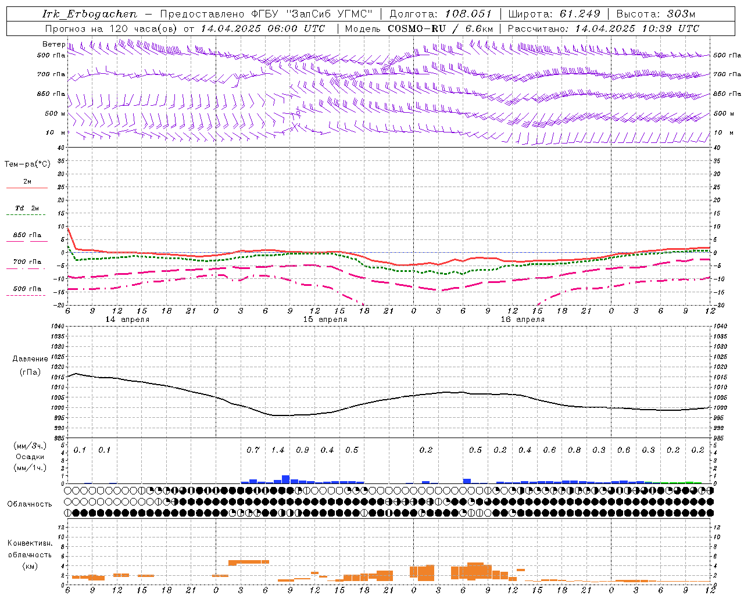Viewport: 744px width, 595px height.
Task: Click the 0.7 precipitation total value
Action: [x=253, y=450]
